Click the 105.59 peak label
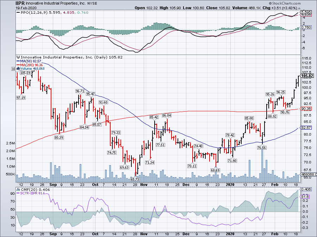317x237 pixels. (x=25, y=73)
